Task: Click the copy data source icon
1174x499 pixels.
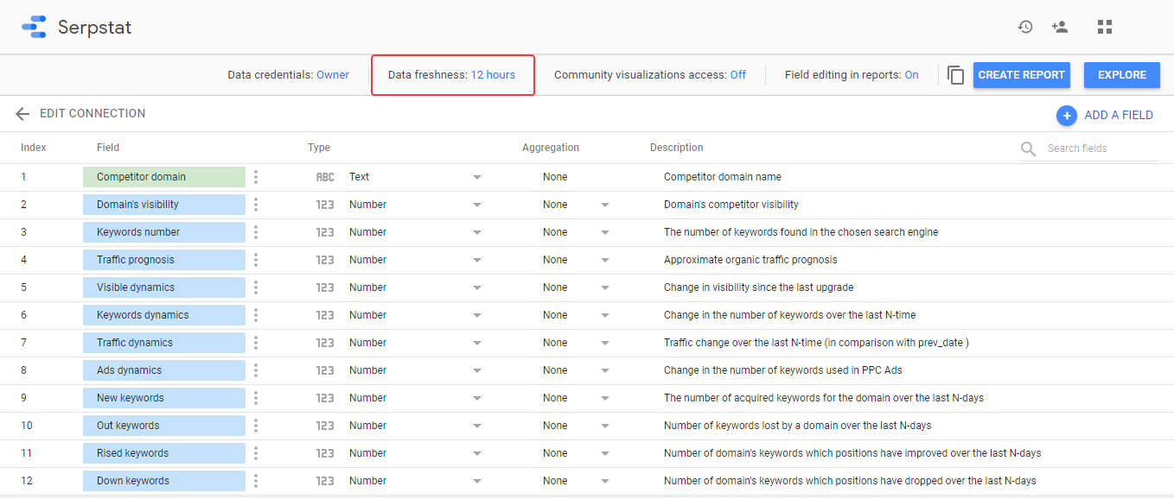Action: pyautogui.click(x=956, y=75)
